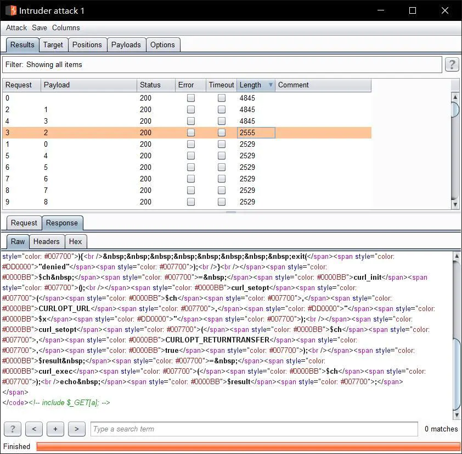Click the Burp Suite logo in title bar
The width and height of the screenshot is (462, 454).
point(10,10)
